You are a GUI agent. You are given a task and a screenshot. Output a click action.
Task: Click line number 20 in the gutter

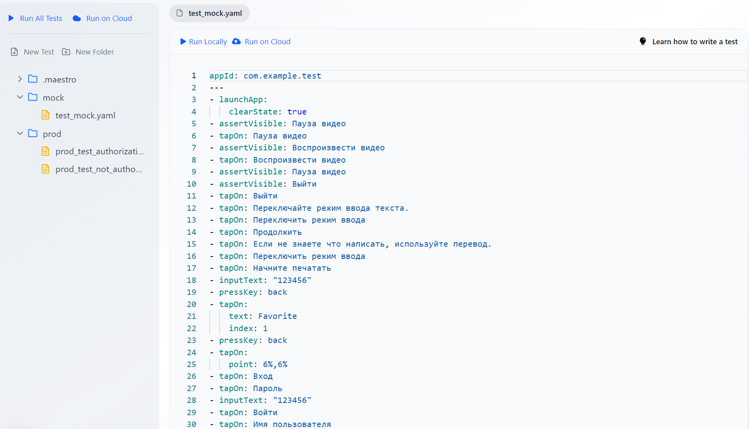(x=192, y=304)
